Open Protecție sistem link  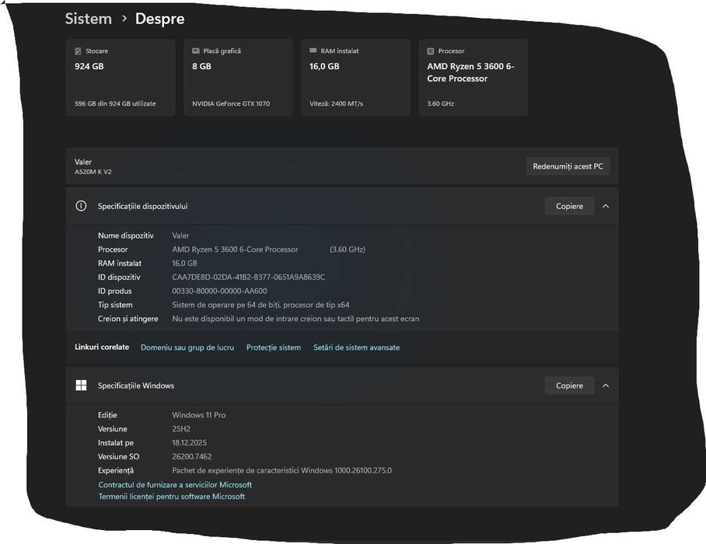tap(274, 347)
